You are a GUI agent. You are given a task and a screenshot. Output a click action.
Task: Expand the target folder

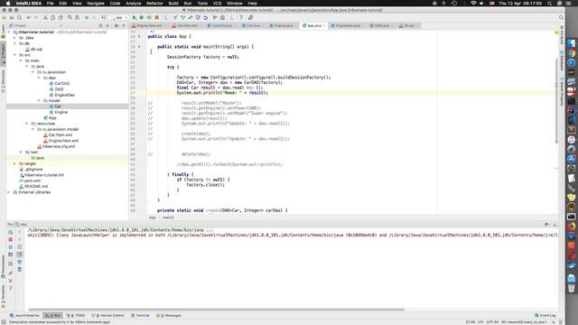(14, 163)
